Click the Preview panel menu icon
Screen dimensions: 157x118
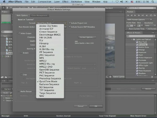pos(153,12)
